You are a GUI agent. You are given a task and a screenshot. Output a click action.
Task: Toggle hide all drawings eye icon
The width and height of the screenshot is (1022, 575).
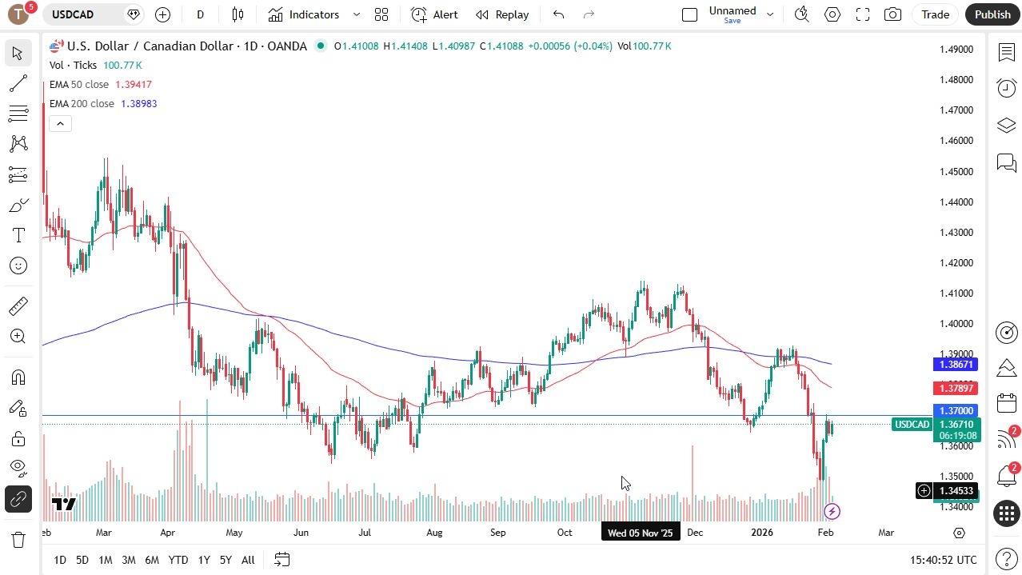pos(18,467)
